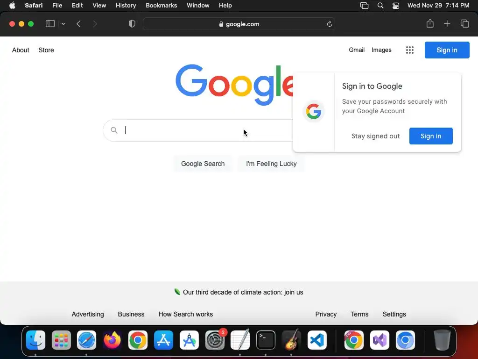Open the Advertising footer link
This screenshot has width=478, height=359.
pyautogui.click(x=87, y=314)
